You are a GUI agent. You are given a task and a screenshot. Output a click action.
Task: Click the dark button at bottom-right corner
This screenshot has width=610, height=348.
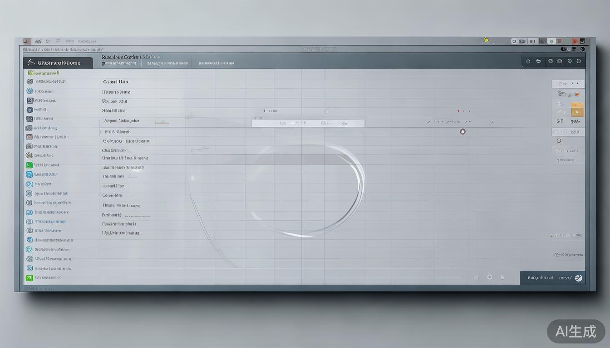552,278
